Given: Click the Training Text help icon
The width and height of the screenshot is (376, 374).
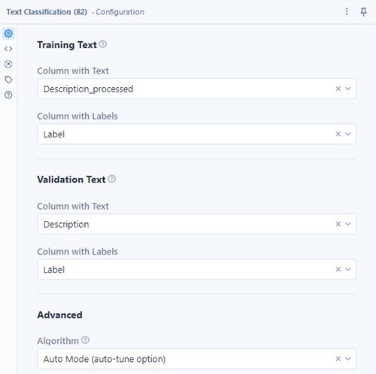Looking at the screenshot, I should coord(103,44).
